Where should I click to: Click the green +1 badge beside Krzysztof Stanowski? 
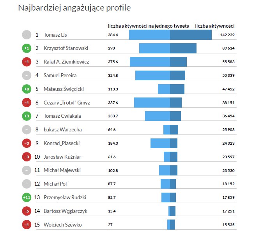click(27, 48)
